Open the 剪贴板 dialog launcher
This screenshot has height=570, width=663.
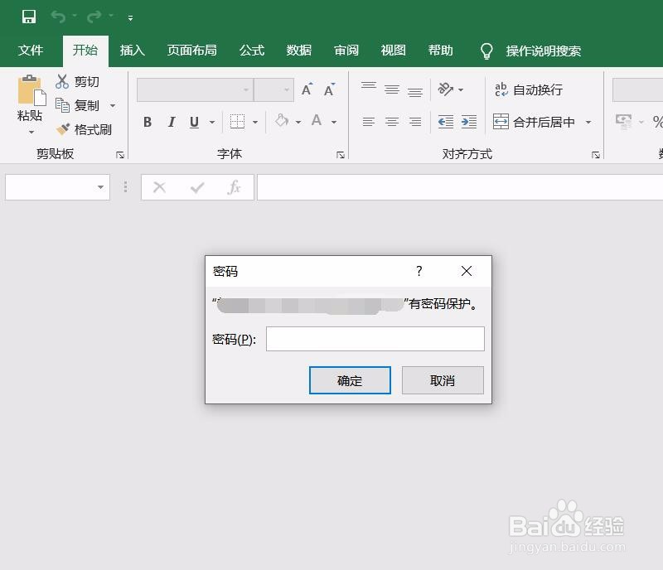coord(120,155)
